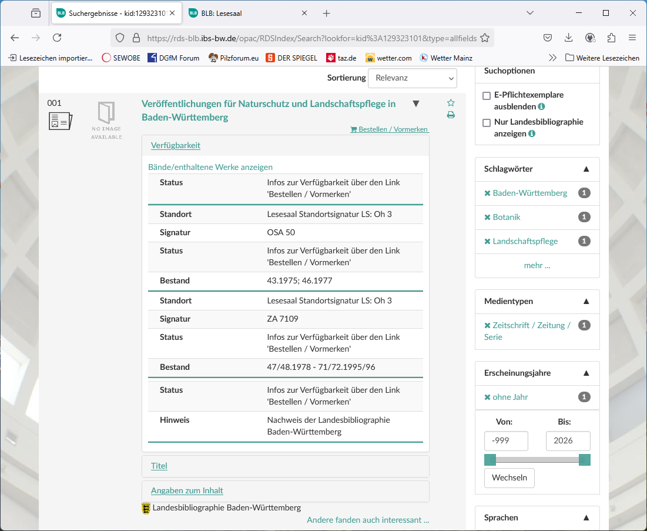Viewport: 647px width, 531px height.
Task: Open the Sortierung Relevanz dropdown
Action: 412,78
